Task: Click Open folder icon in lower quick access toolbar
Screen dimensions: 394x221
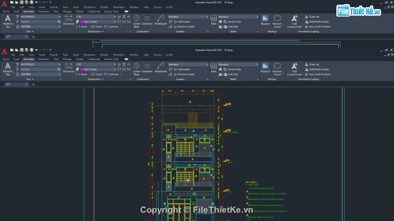Action: (x=17, y=50)
